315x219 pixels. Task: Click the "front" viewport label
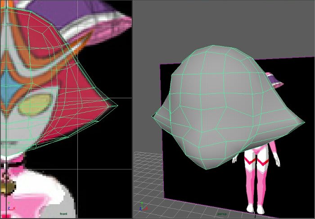(x=63, y=214)
